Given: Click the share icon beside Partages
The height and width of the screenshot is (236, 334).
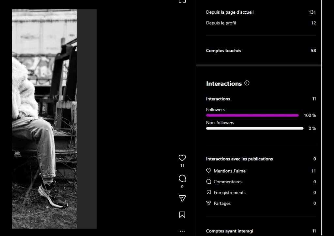Looking at the screenshot, I should [x=209, y=203].
